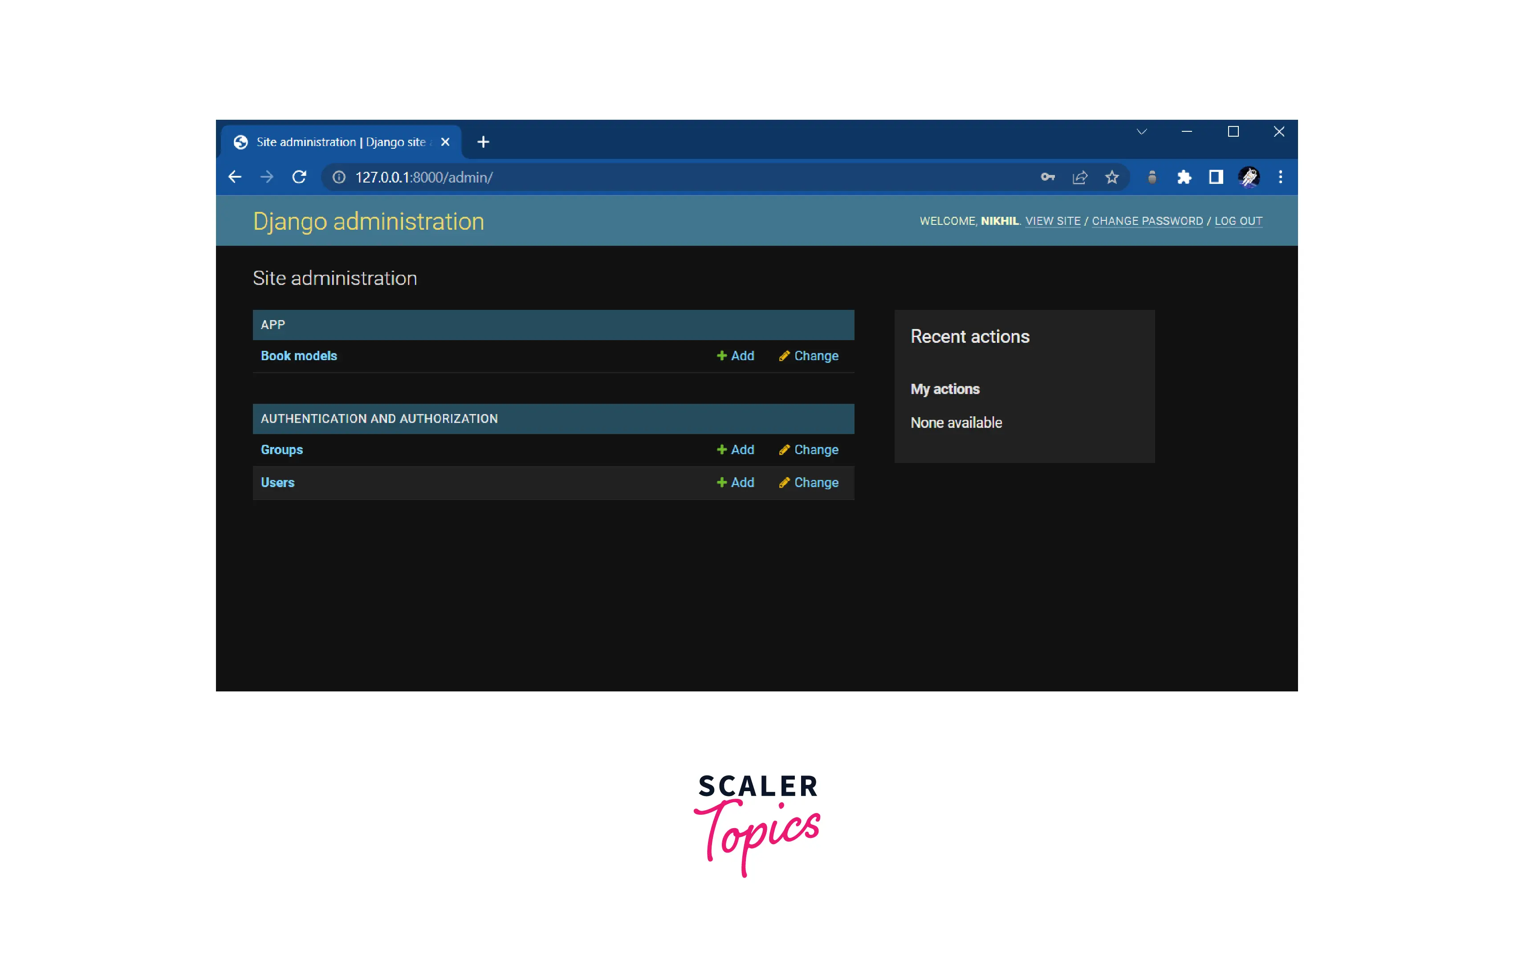This screenshot has height=963, width=1514.
Task: Close the Site administration tab
Action: pos(445,142)
